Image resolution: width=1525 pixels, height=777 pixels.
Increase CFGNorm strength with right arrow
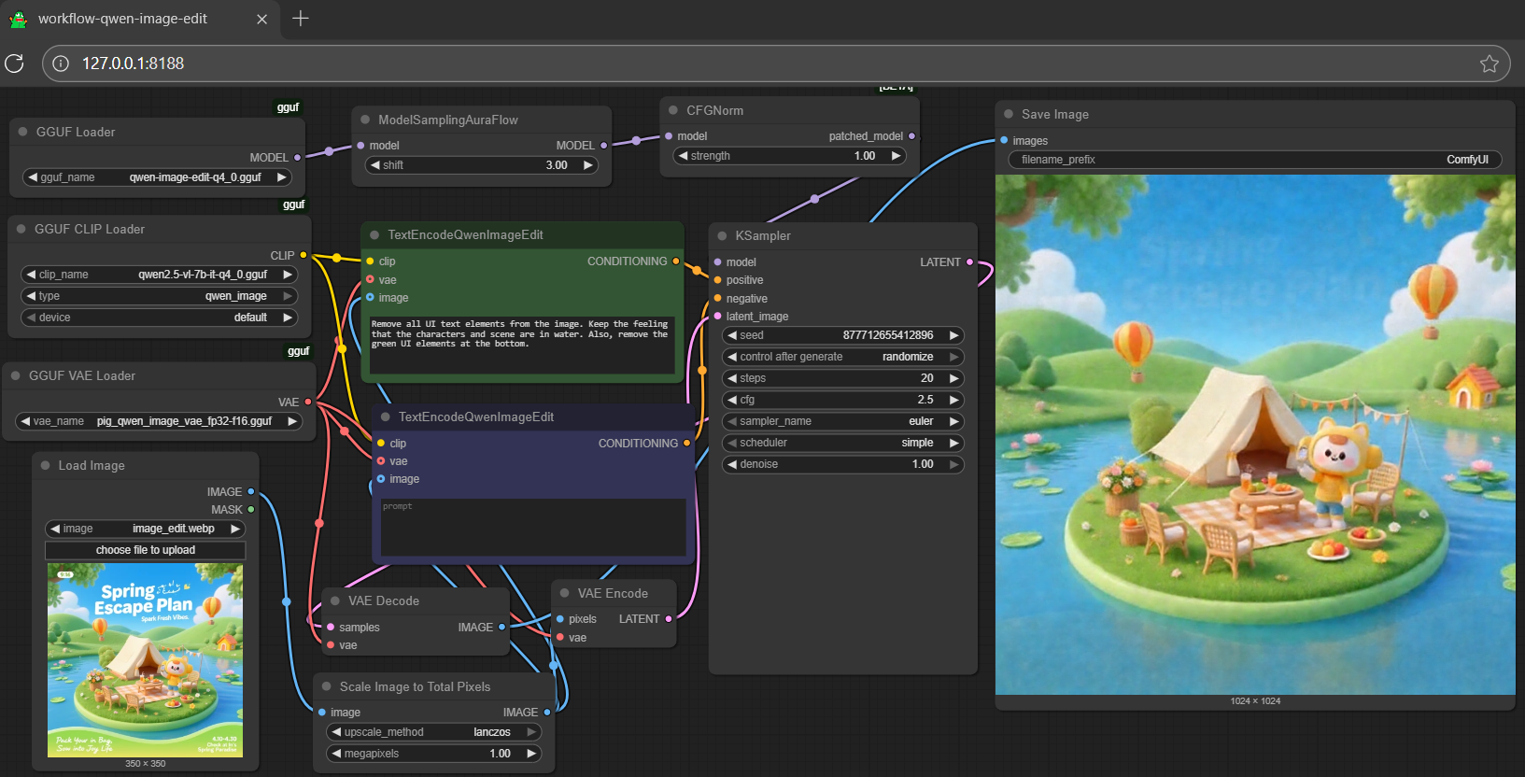(897, 156)
